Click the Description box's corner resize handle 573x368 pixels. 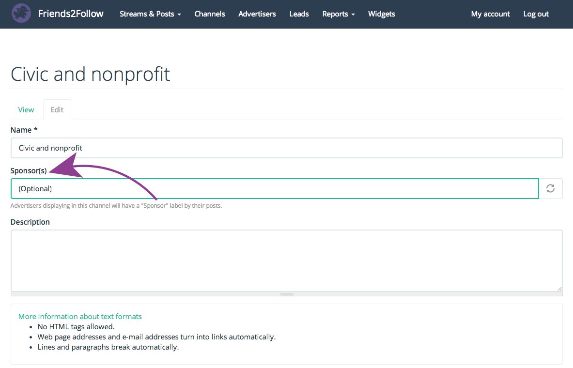(559, 288)
